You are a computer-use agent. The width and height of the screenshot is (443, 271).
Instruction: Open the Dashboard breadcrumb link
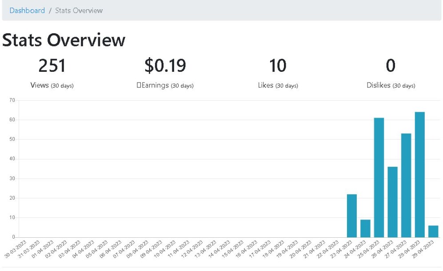(27, 11)
